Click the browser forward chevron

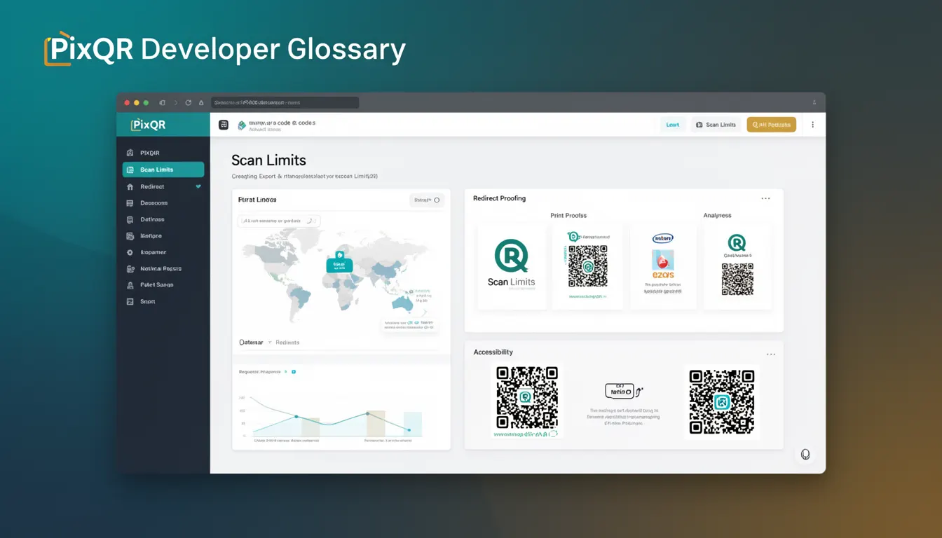[176, 102]
